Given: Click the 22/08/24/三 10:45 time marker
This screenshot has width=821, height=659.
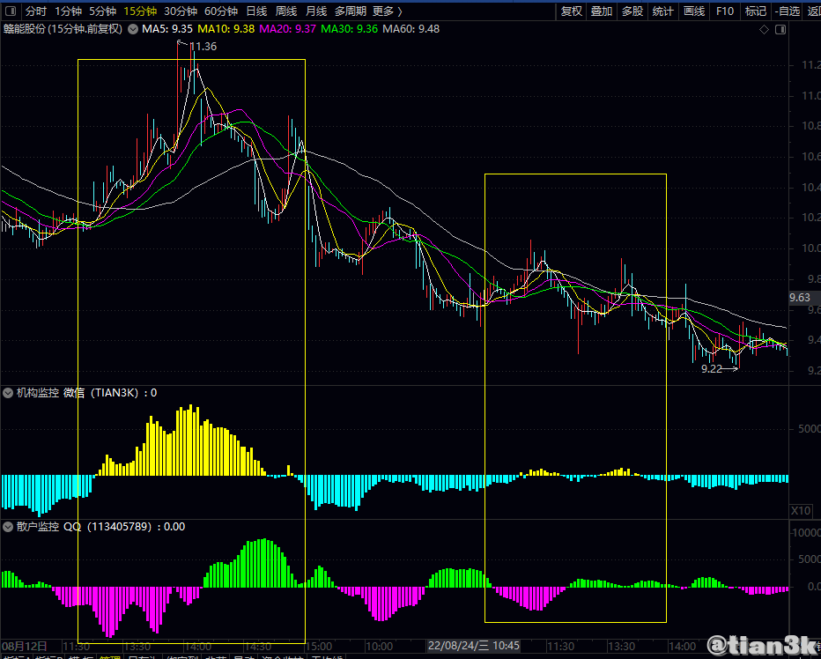Looking at the screenshot, I should point(474,646).
